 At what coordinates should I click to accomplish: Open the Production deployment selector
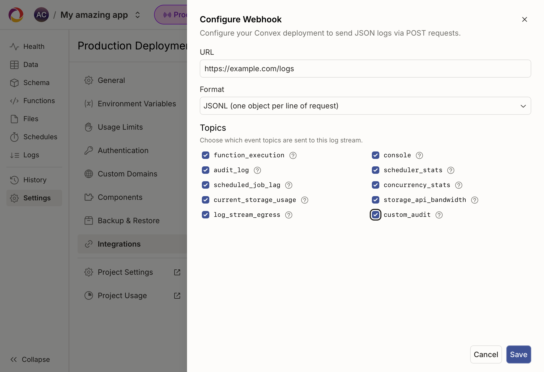click(171, 15)
